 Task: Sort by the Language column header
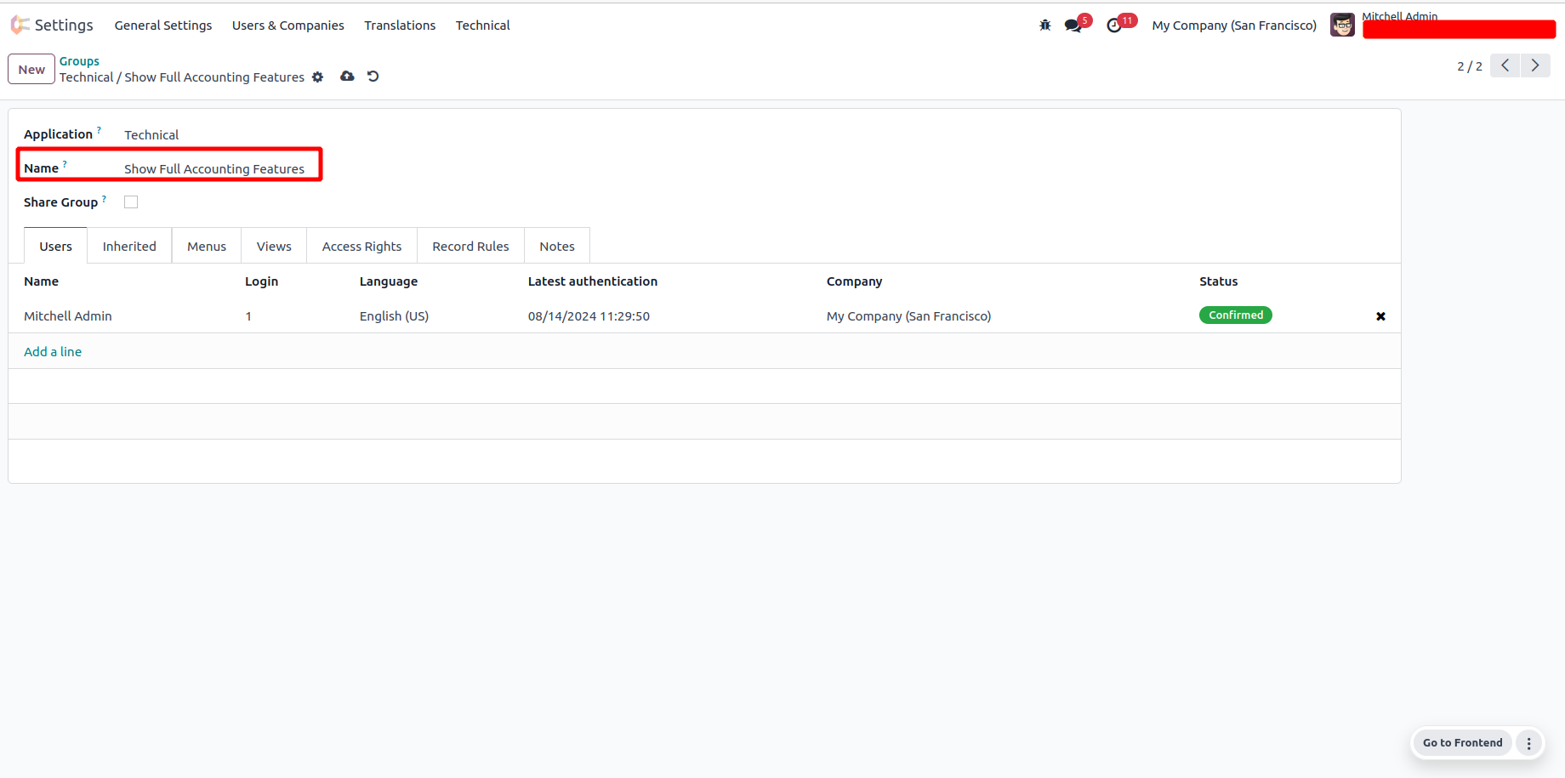point(389,281)
